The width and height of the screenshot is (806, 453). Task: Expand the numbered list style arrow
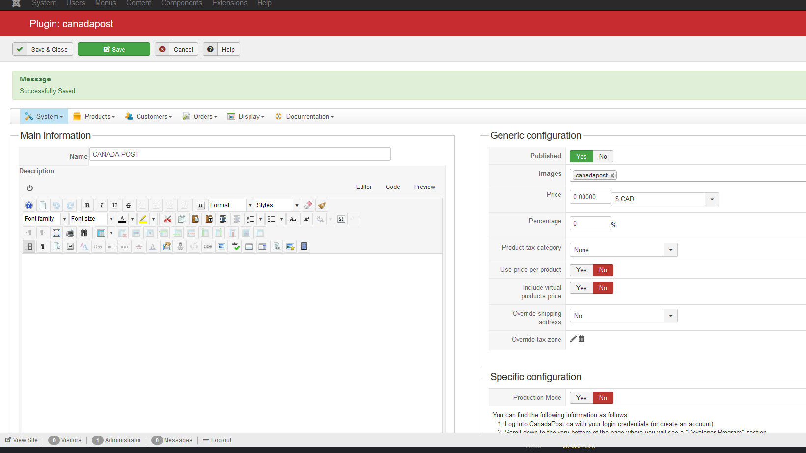[261, 219]
